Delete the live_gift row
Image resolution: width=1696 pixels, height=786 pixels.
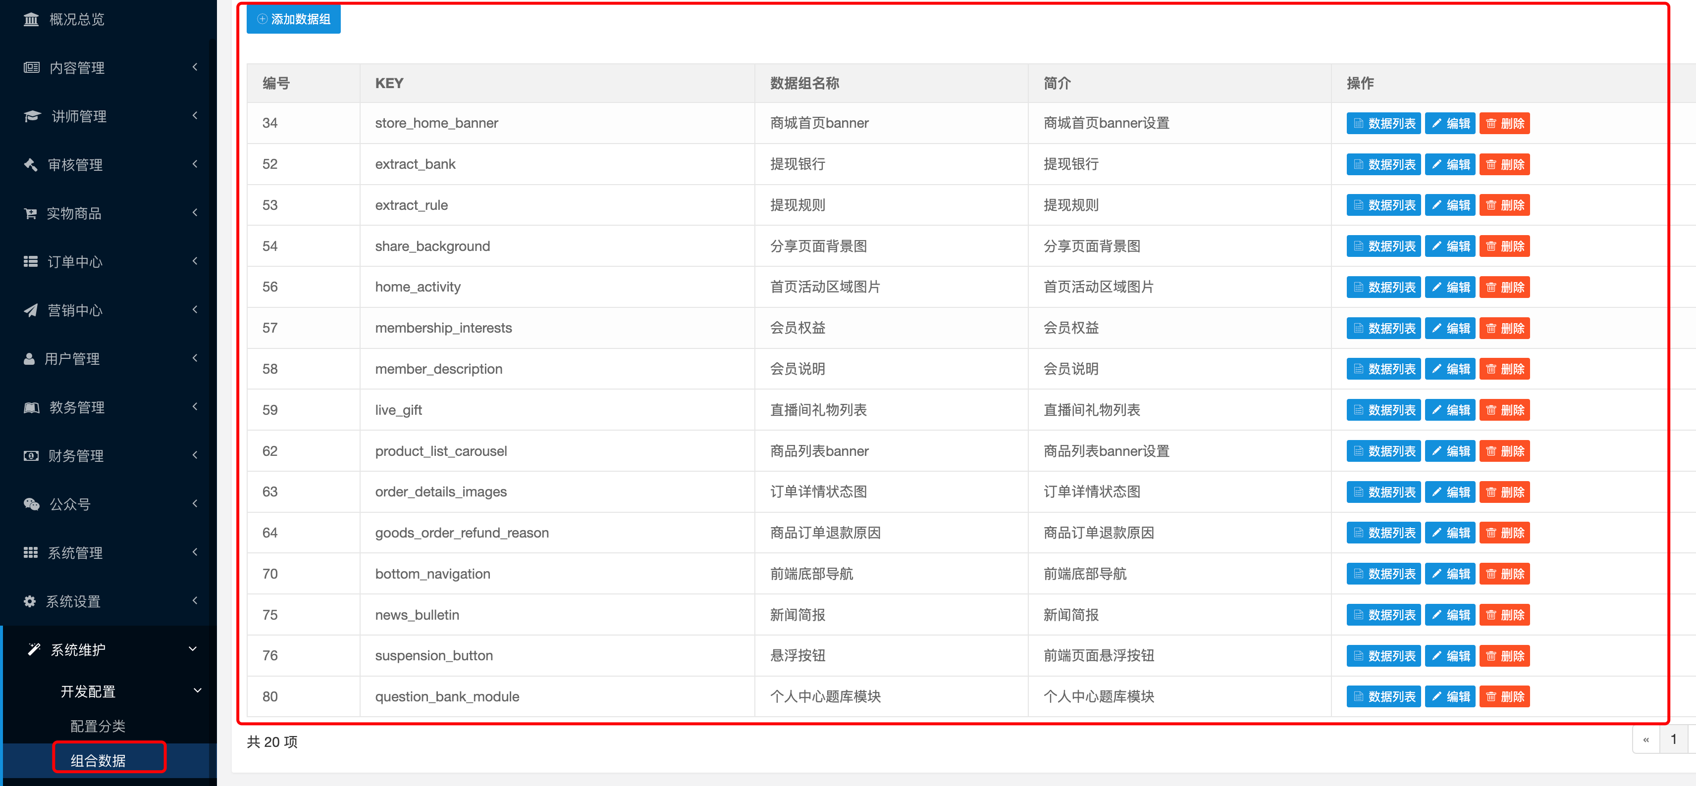tap(1504, 410)
